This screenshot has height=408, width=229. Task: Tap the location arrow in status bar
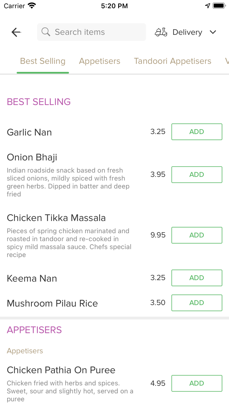[x=207, y=6]
